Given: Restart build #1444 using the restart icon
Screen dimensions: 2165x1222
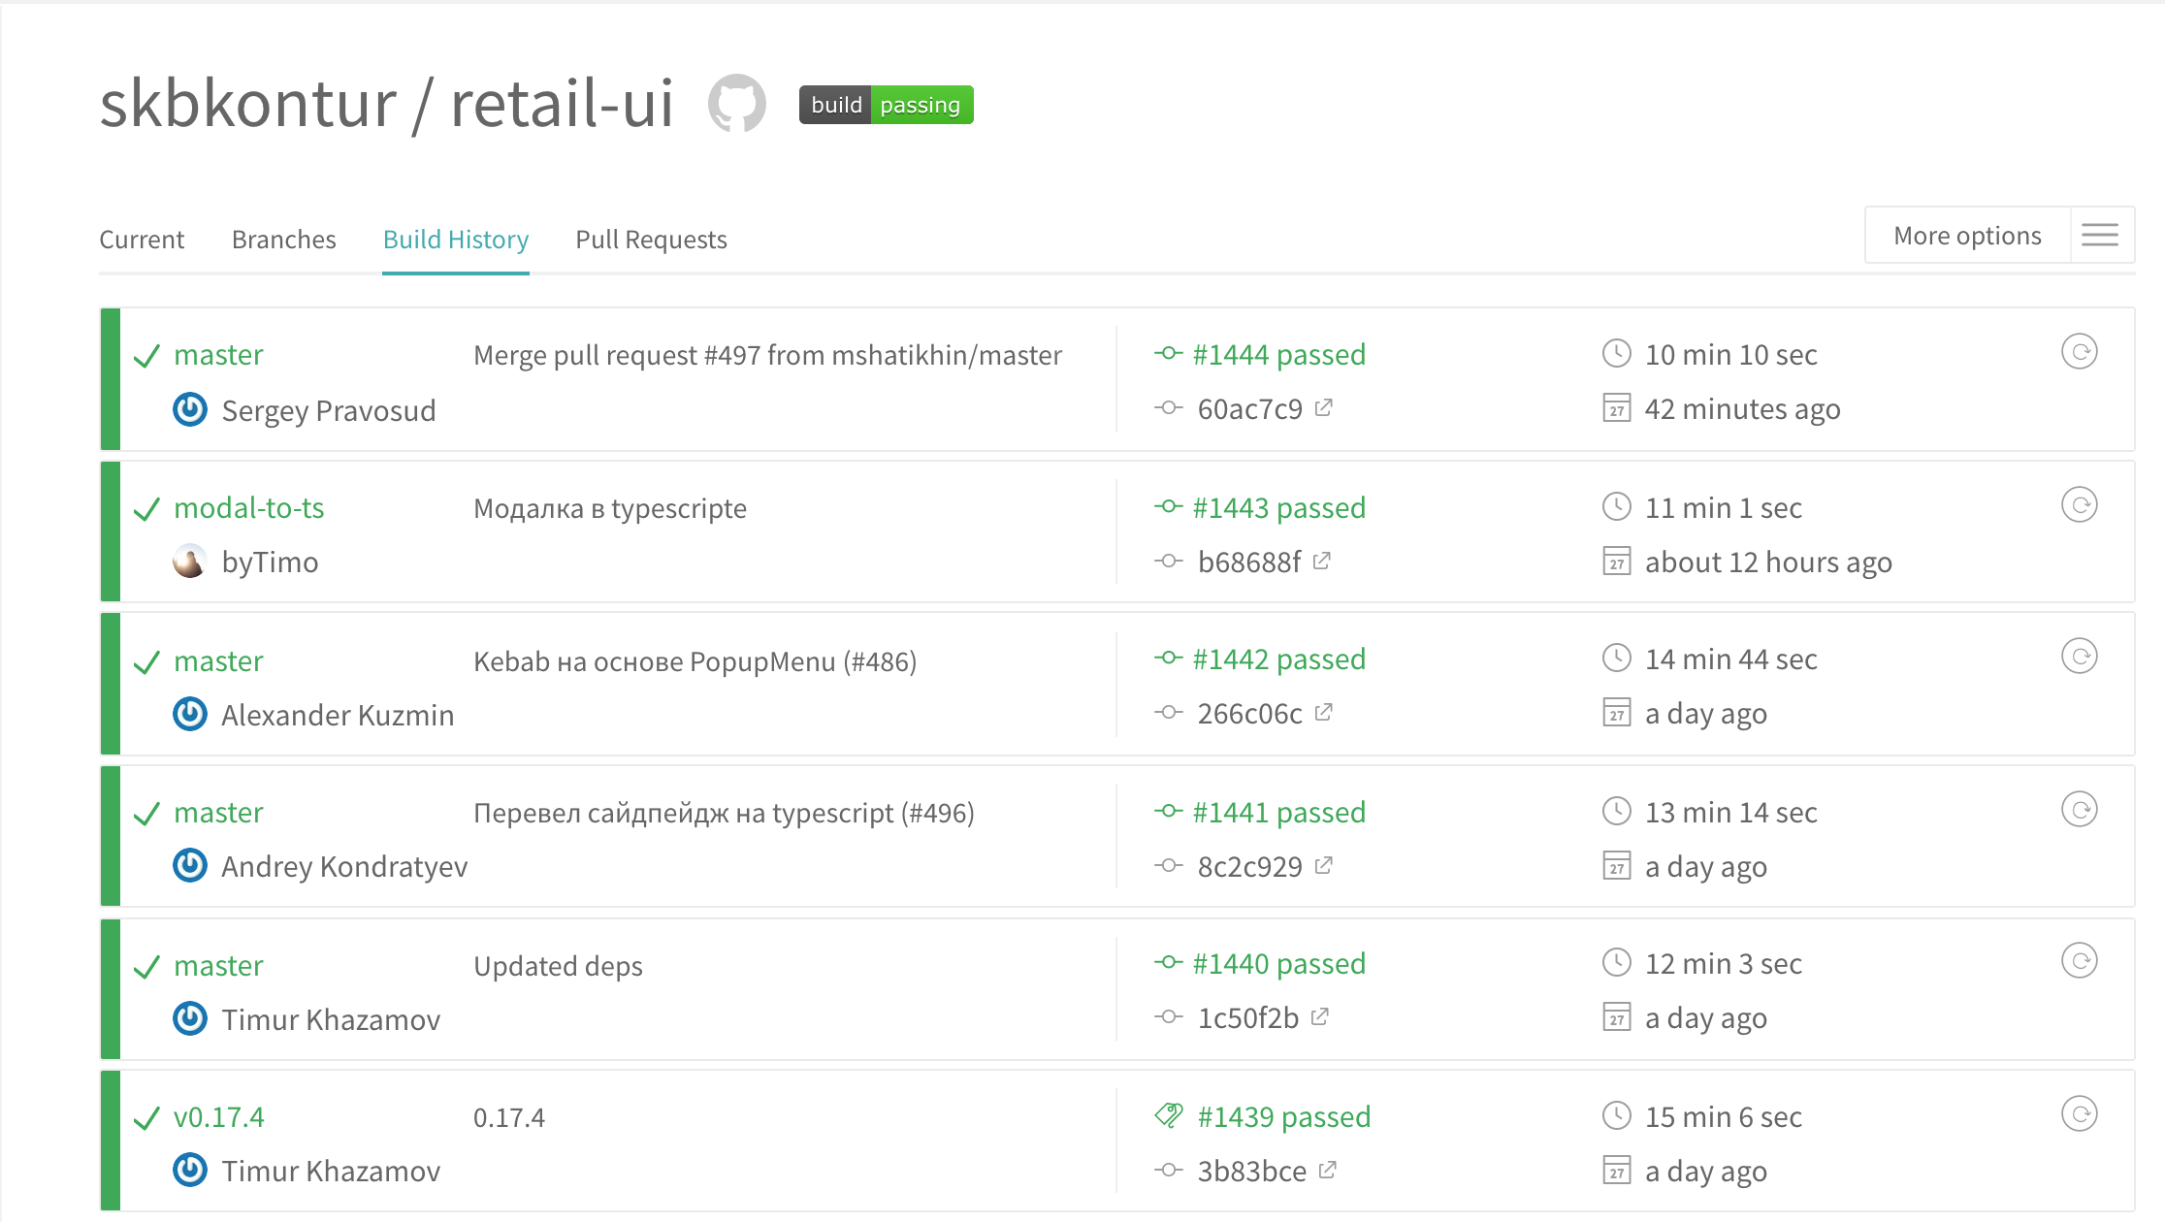Looking at the screenshot, I should coord(2079,352).
